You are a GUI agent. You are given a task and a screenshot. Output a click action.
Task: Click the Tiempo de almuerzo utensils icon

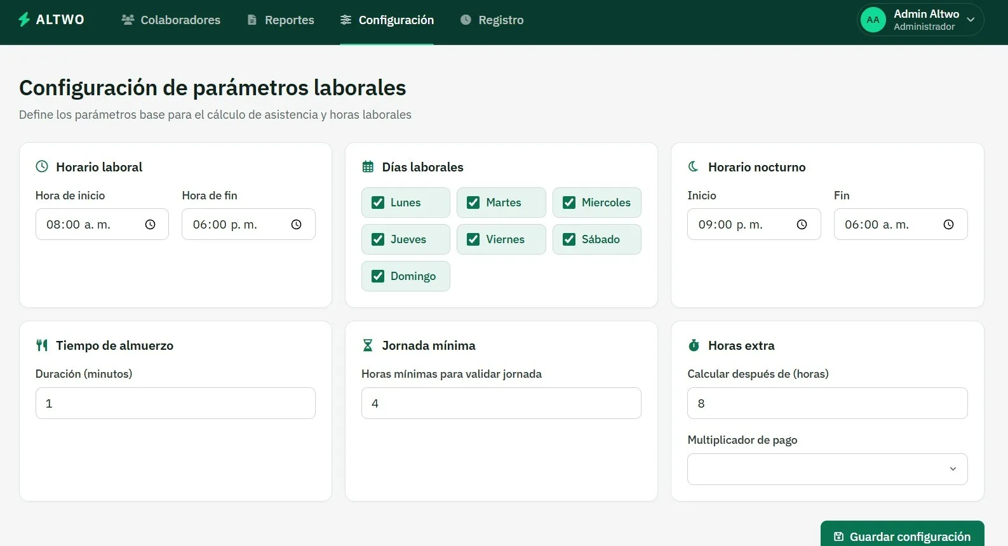pyautogui.click(x=42, y=345)
